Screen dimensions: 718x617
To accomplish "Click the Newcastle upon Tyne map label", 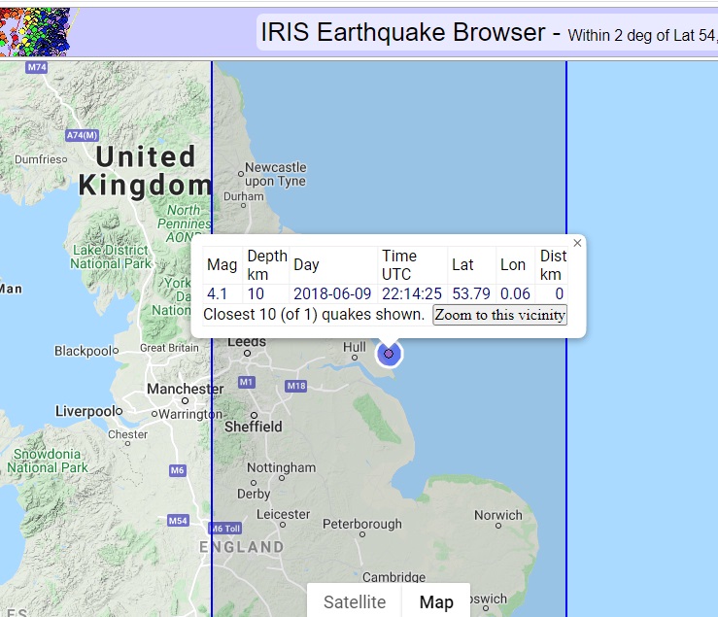I will 276,174.
